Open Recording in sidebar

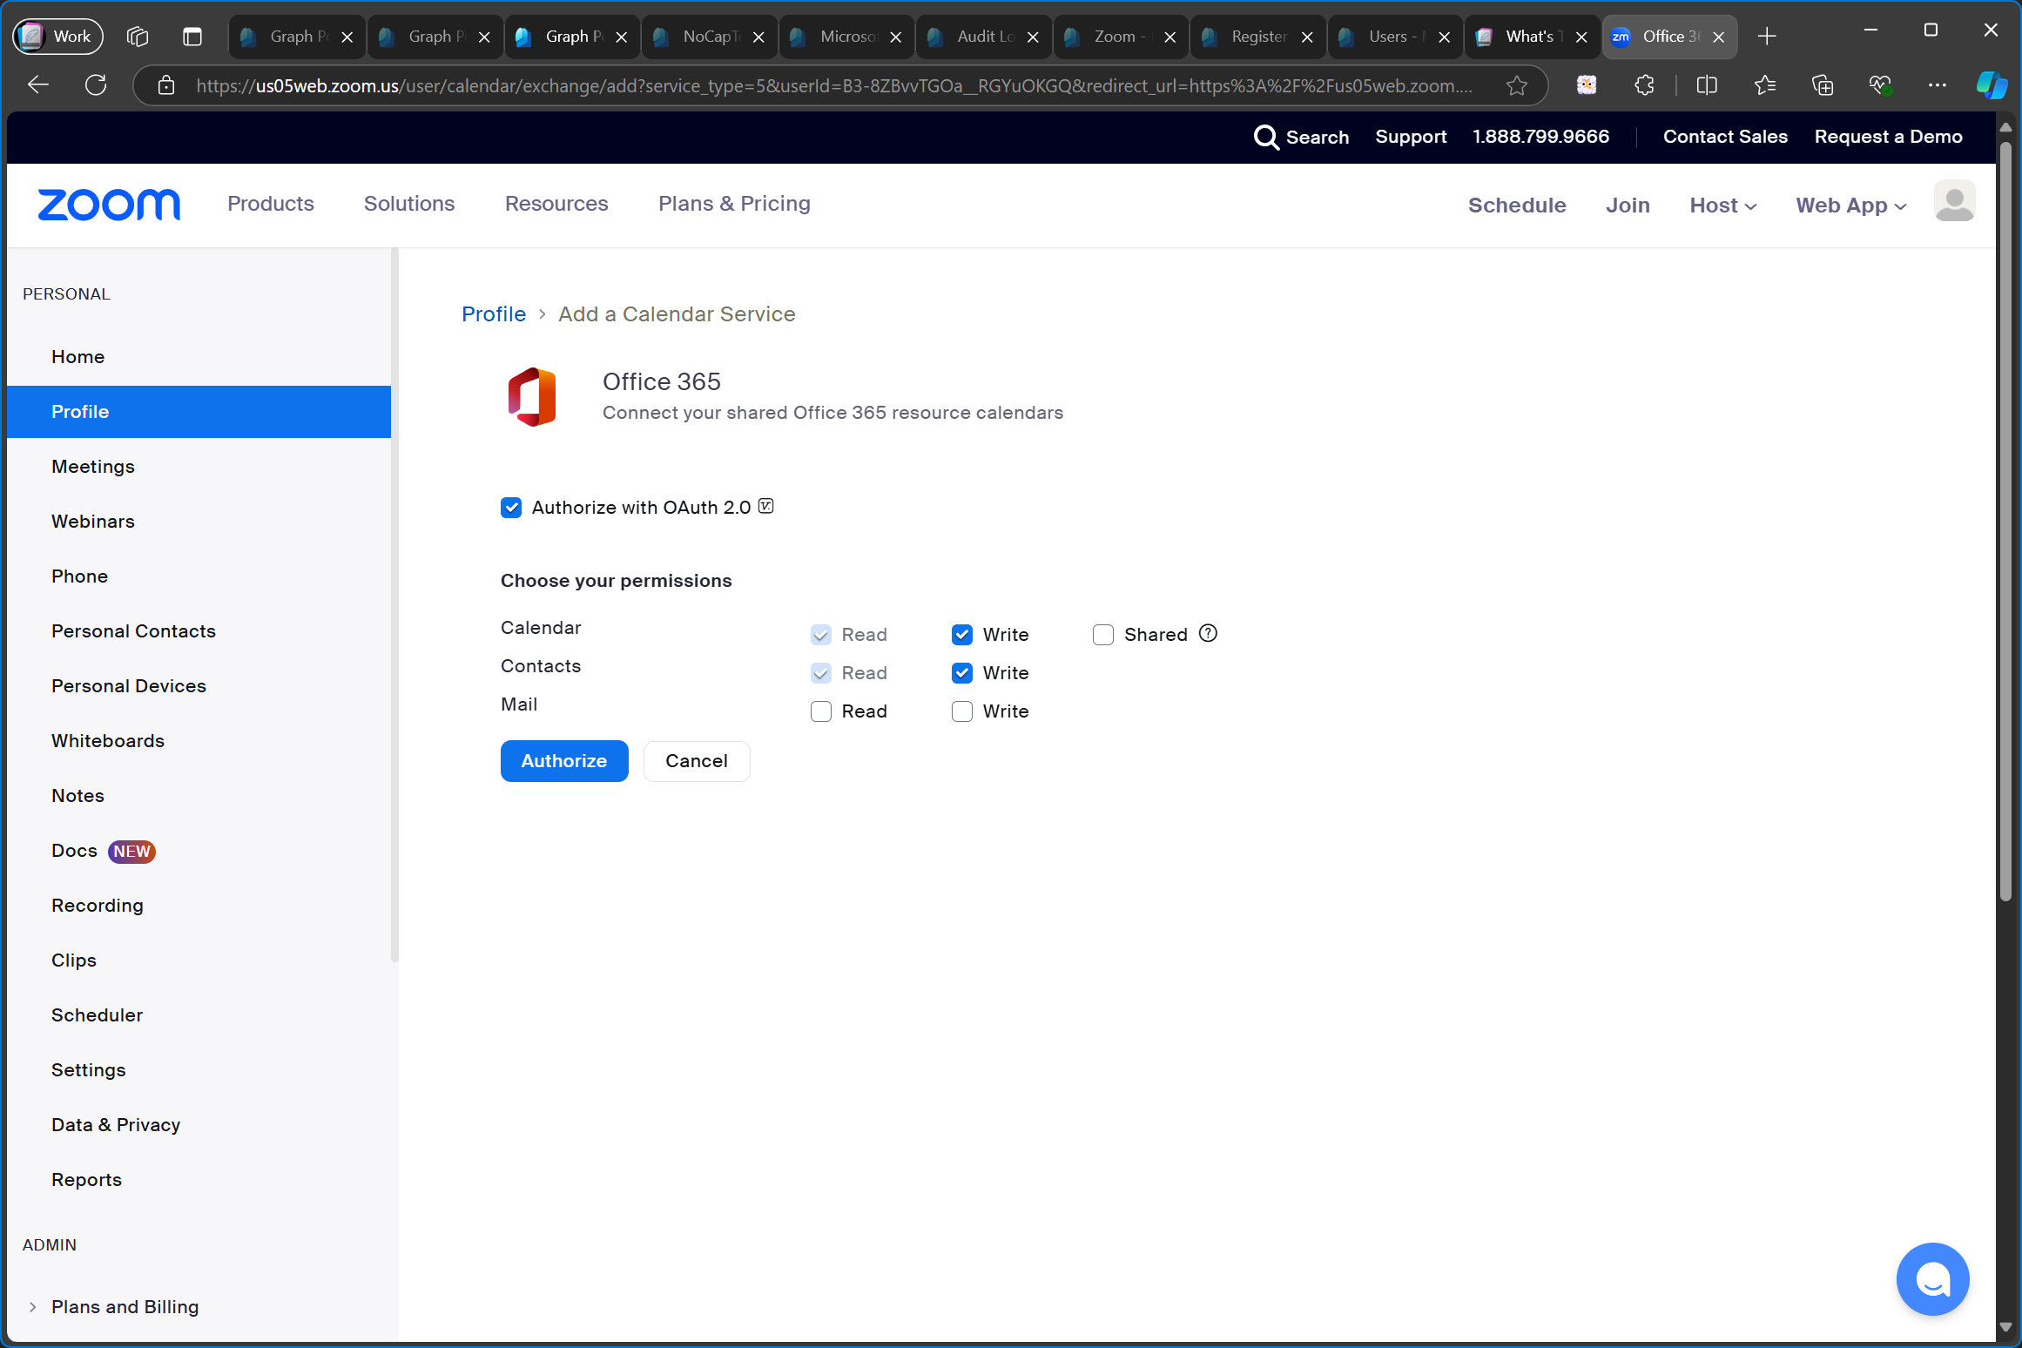(x=199, y=906)
